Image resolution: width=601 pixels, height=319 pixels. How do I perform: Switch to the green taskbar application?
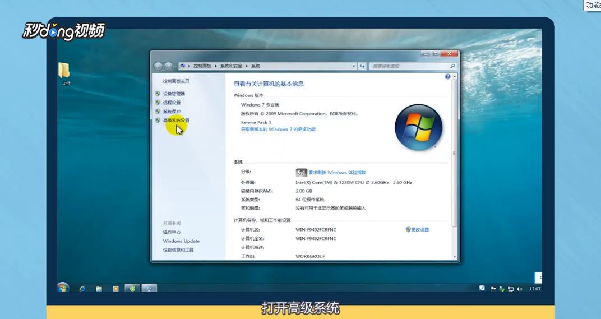coord(133,288)
